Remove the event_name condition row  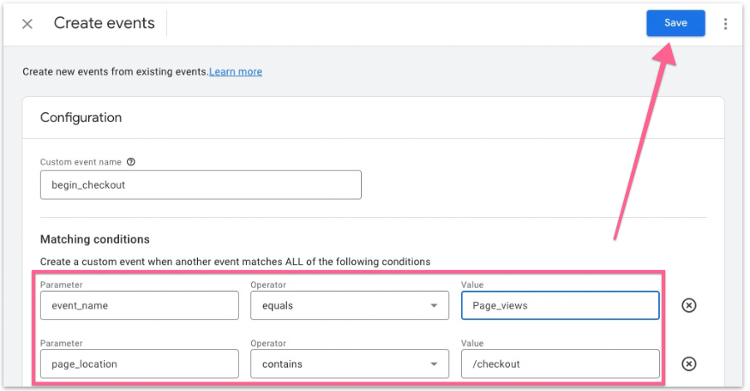tap(688, 305)
